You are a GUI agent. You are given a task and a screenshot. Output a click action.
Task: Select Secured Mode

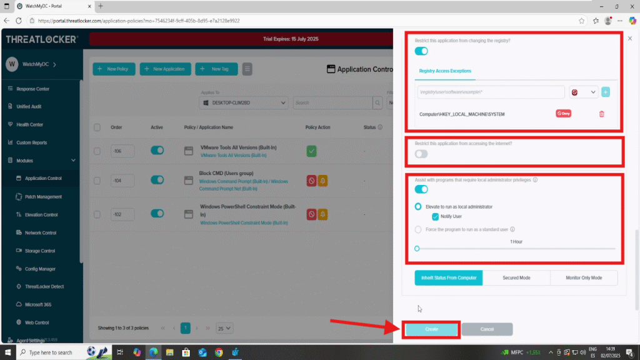pyautogui.click(x=516, y=278)
